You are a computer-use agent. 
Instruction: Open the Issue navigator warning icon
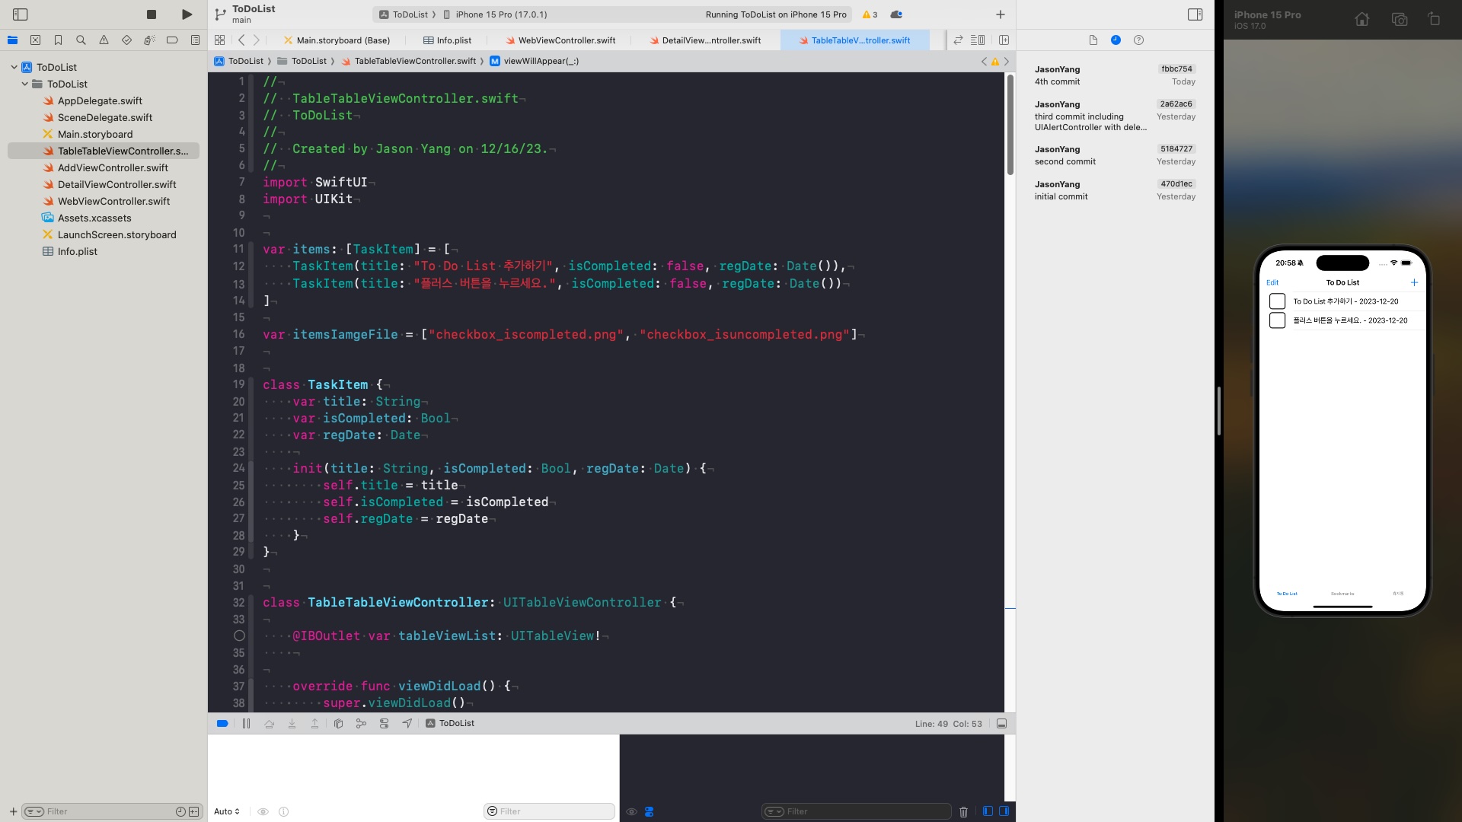tap(104, 40)
